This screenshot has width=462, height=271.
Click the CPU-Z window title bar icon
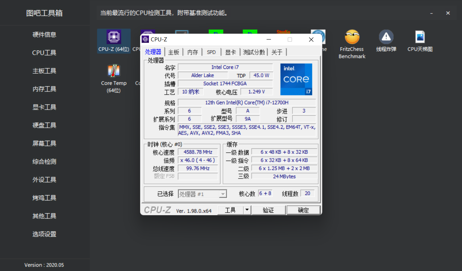145,40
